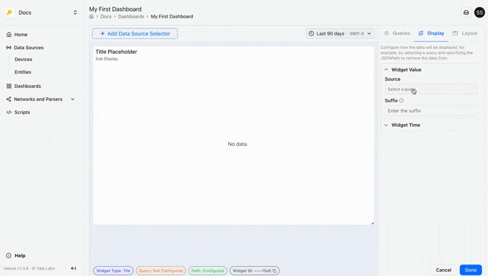Click the widget resize handle corner
Viewport: 488px width, 276px height.
pos(372,223)
